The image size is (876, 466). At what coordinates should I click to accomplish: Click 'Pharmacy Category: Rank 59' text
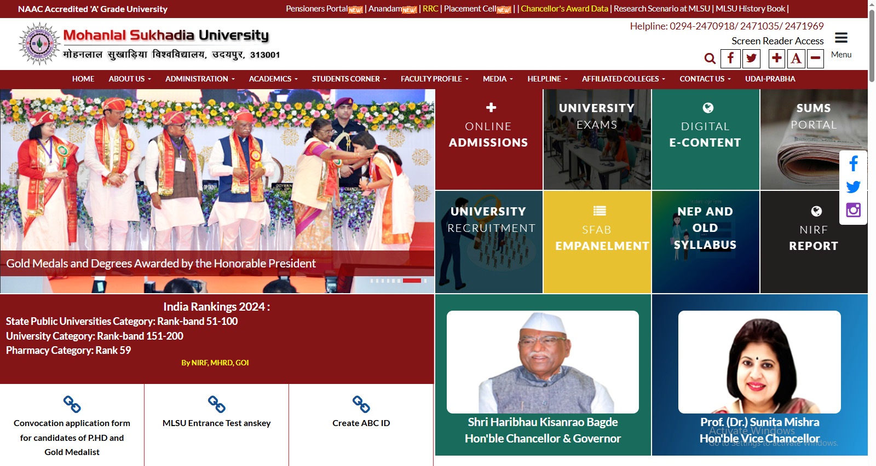(68, 351)
